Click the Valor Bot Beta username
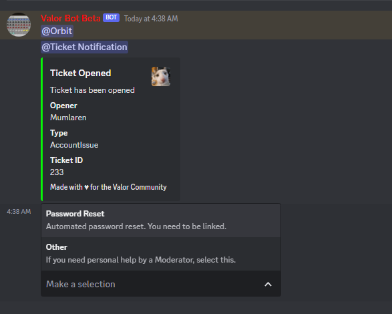The width and height of the screenshot is (392, 314). pos(71,18)
